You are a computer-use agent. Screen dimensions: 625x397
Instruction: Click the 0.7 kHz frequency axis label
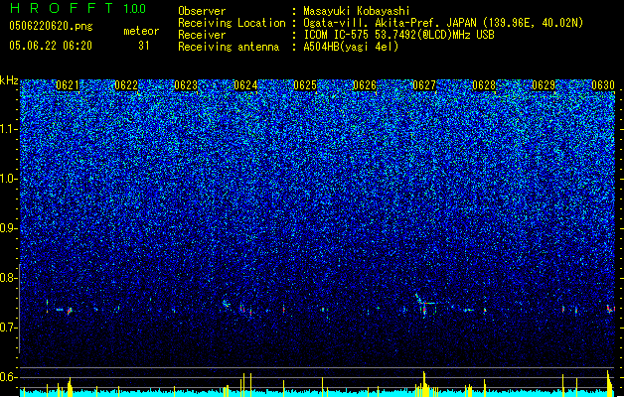tap(9, 328)
